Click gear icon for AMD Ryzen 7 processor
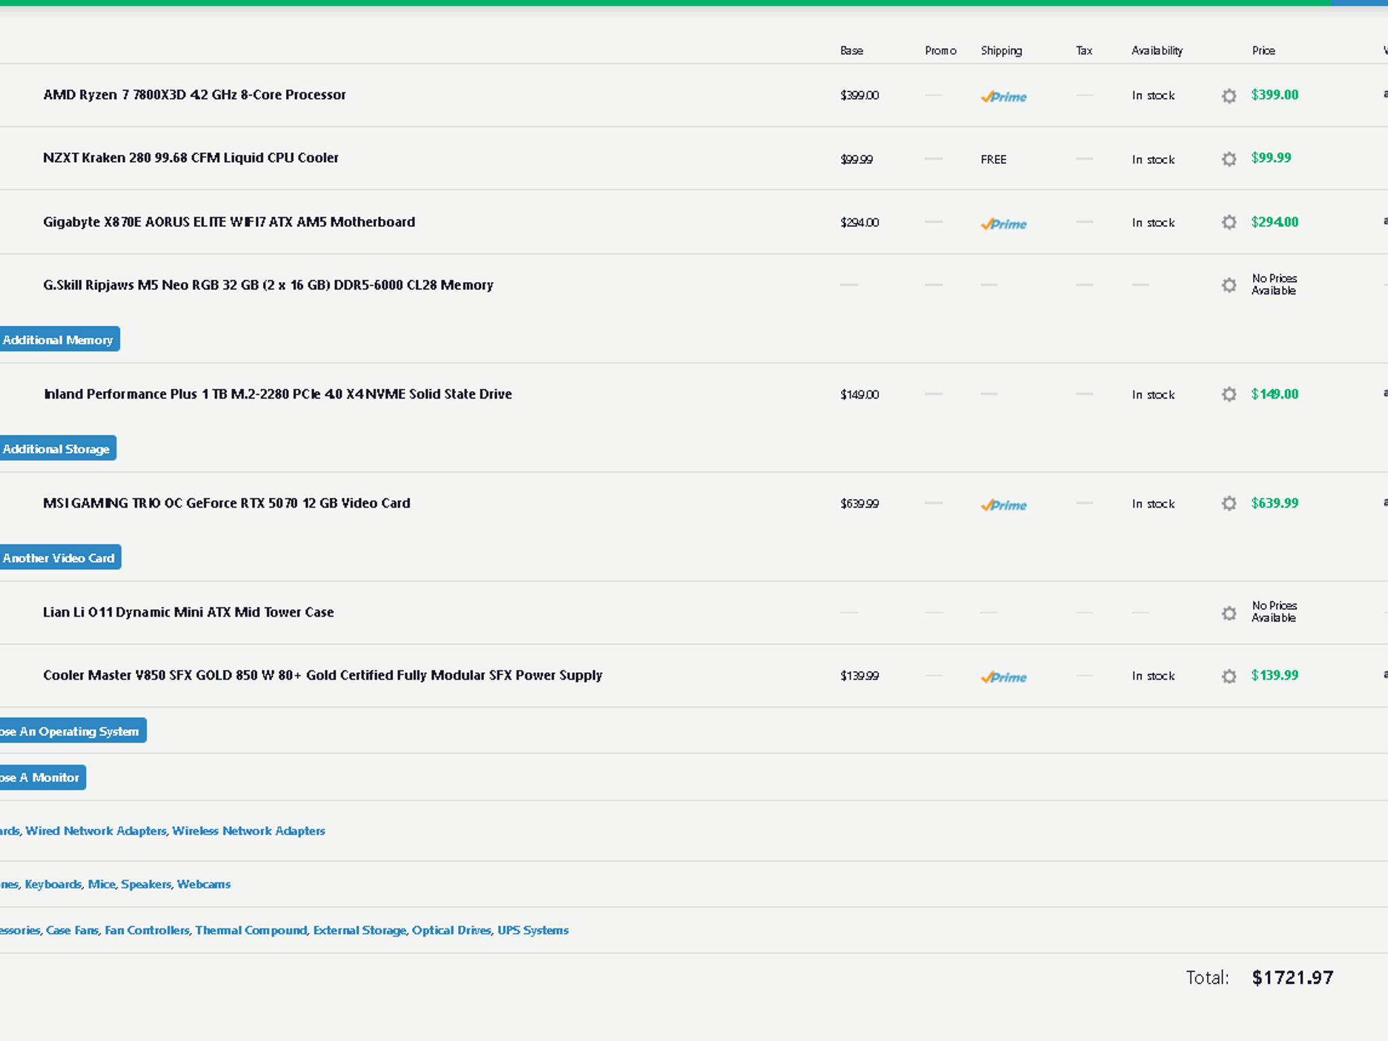 point(1229,96)
